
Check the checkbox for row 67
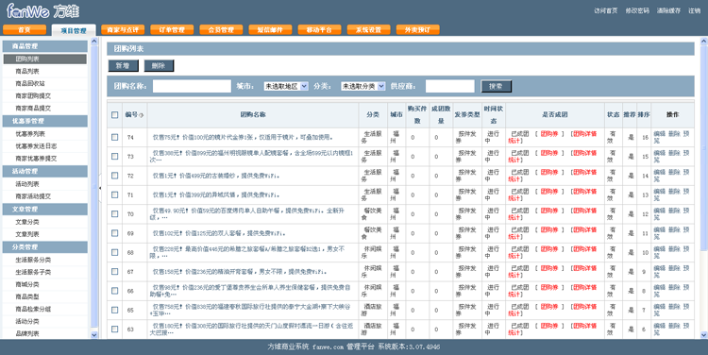point(114,272)
